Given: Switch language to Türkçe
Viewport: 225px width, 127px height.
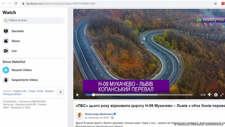Looking at the screenshot, I should 32,91.
